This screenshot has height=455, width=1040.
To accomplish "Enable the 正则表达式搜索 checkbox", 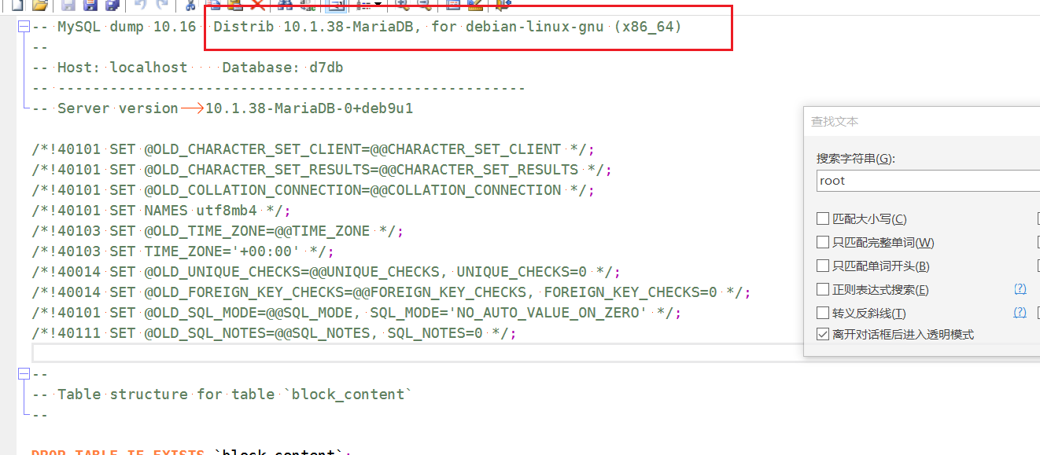I will click(x=823, y=289).
